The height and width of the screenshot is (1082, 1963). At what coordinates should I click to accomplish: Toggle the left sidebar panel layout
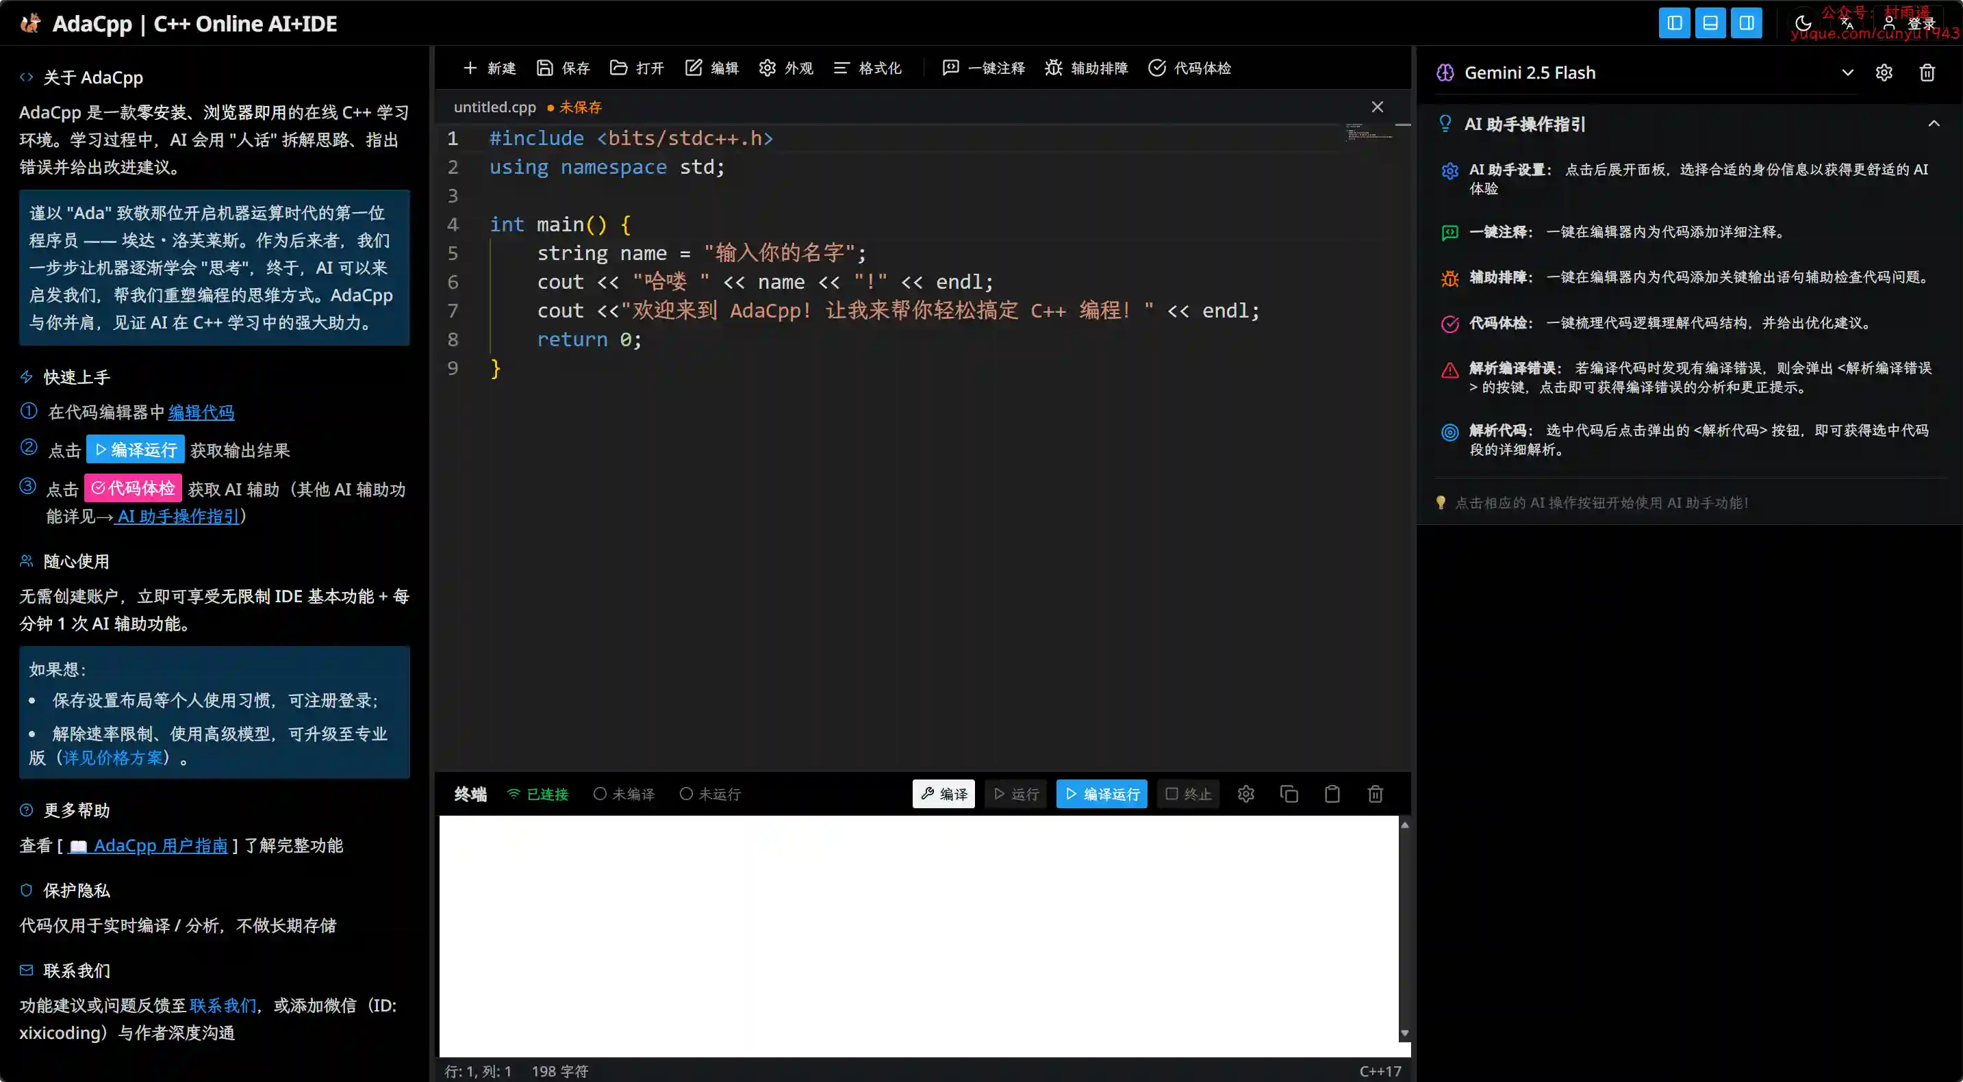1674,23
